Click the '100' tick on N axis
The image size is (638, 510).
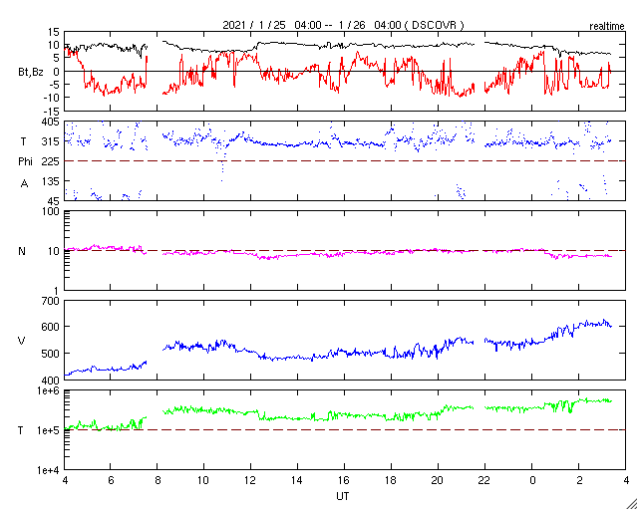click(x=51, y=212)
